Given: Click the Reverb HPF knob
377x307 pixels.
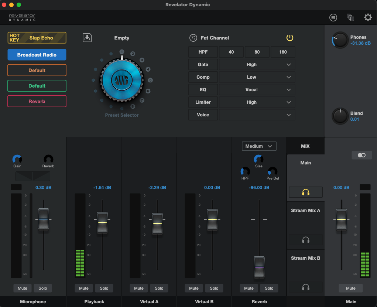Looking at the screenshot, I should point(245,171).
